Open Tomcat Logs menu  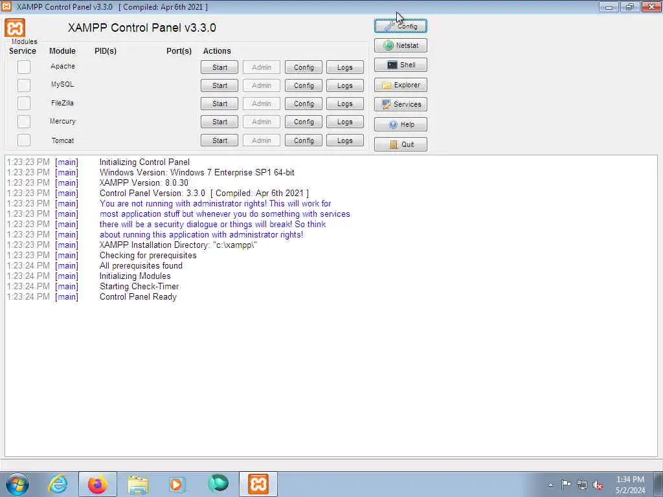tap(345, 140)
